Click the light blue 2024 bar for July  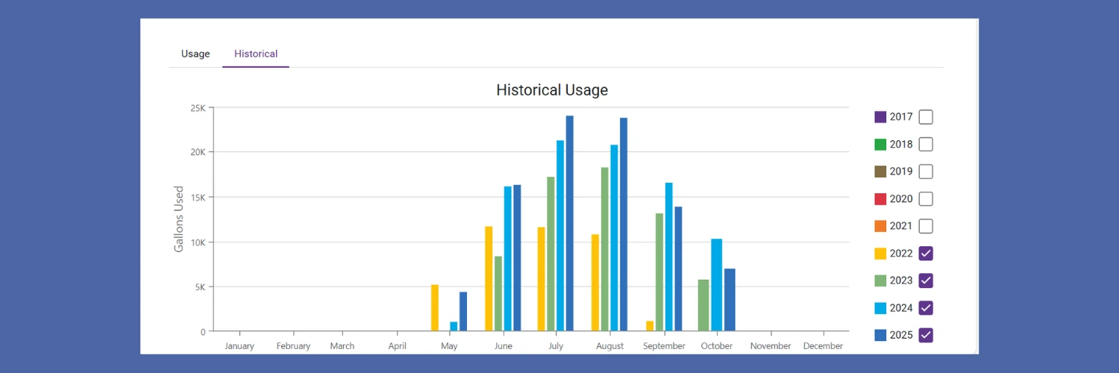tap(560, 236)
